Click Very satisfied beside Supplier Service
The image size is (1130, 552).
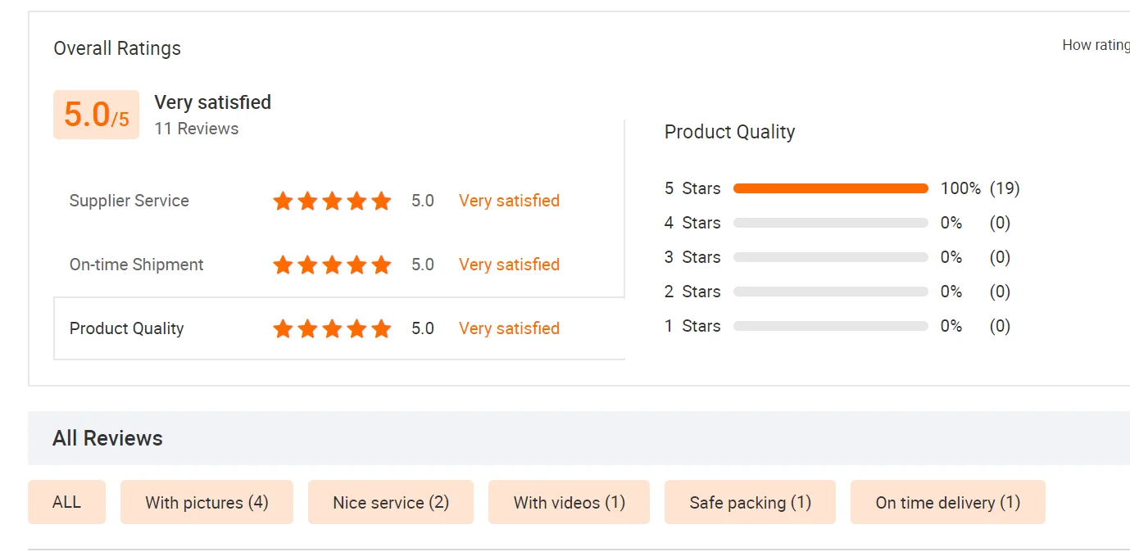(509, 201)
